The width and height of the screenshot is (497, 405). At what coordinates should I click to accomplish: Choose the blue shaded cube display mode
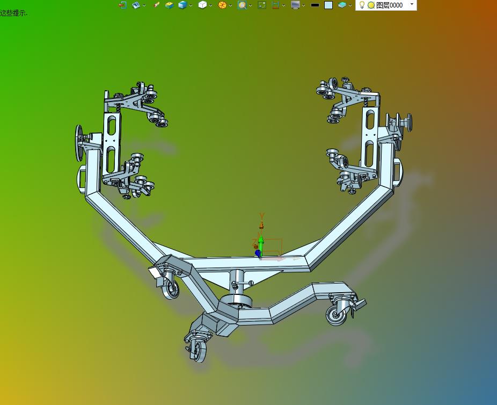pos(182,5)
